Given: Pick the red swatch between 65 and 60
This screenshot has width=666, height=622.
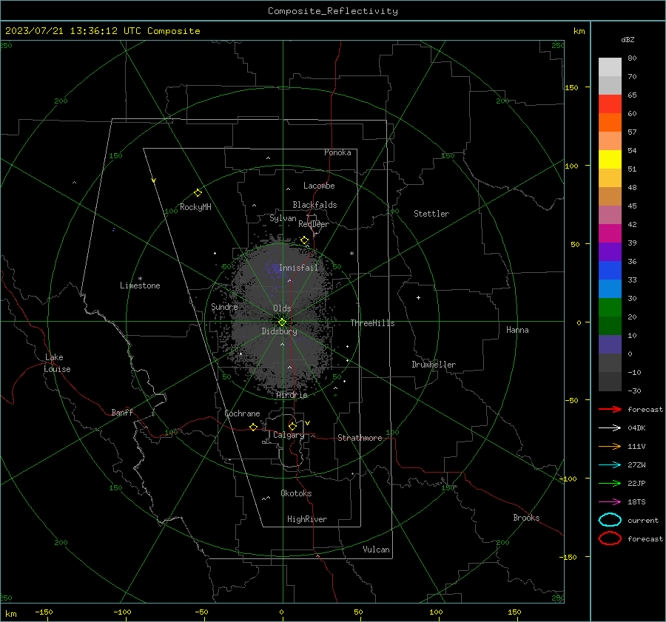Looking at the screenshot, I should point(610,104).
